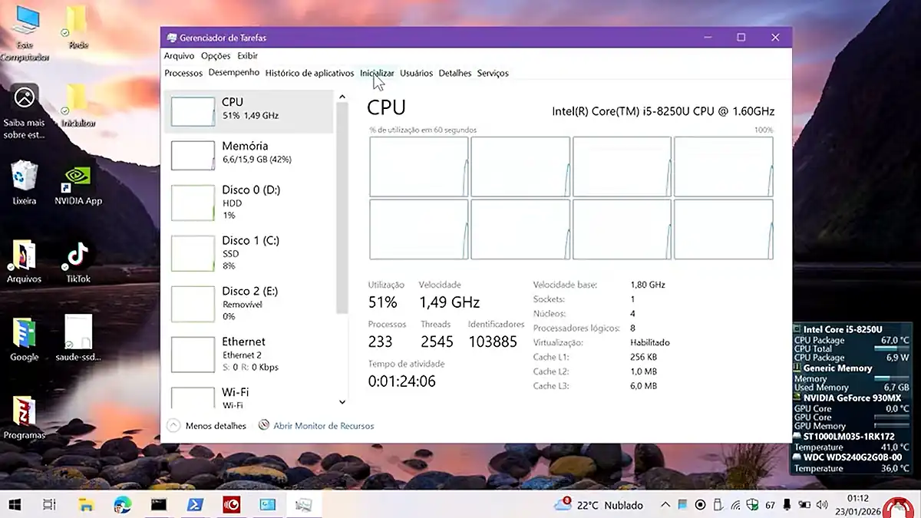Click the volume speaker tray icon
This screenshot has height=518, width=921.
(823, 505)
